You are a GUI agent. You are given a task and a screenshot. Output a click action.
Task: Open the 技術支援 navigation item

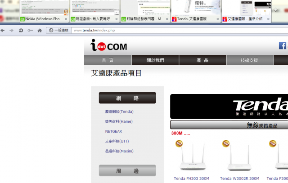250,60
